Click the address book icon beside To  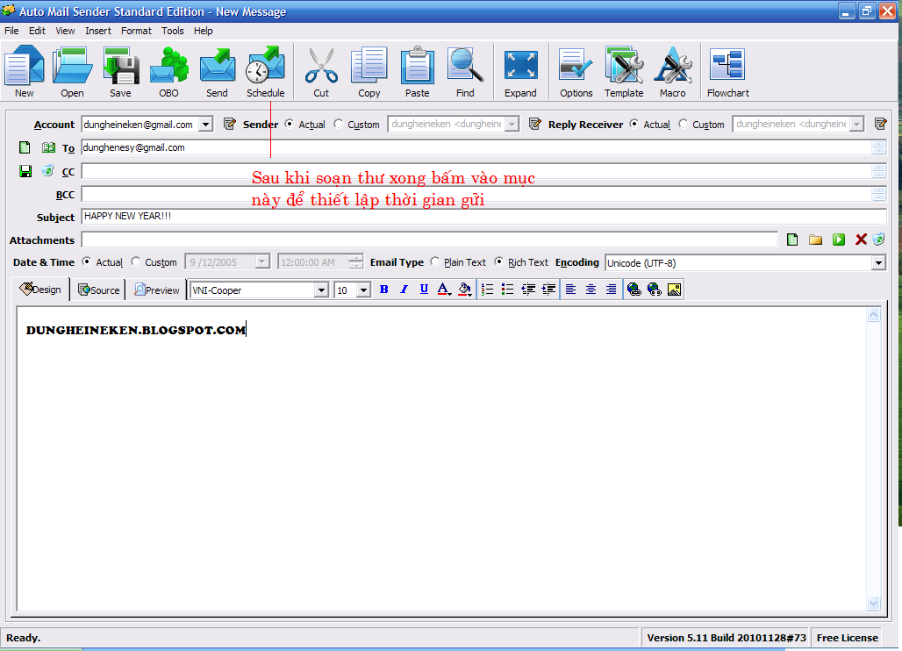48,147
